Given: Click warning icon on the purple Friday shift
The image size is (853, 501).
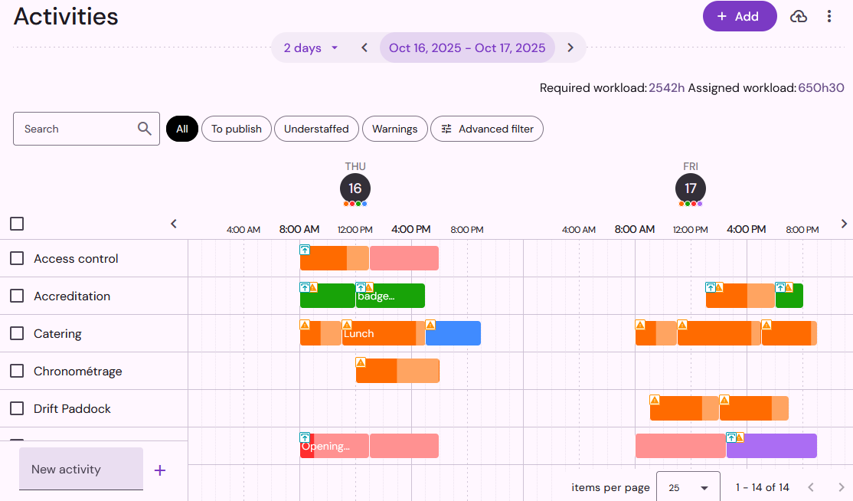Looking at the screenshot, I should pyautogui.click(x=740, y=437).
